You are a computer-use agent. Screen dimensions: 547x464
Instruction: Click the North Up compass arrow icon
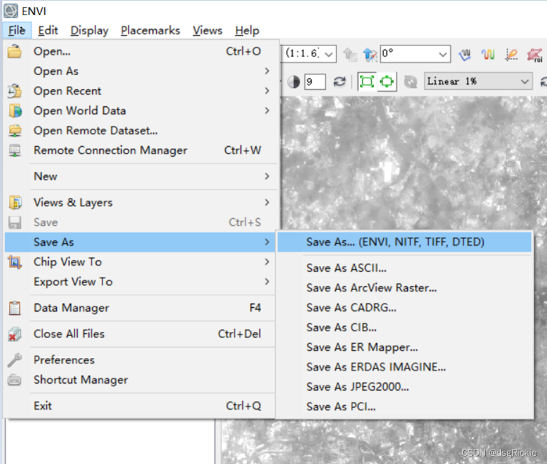(x=370, y=54)
